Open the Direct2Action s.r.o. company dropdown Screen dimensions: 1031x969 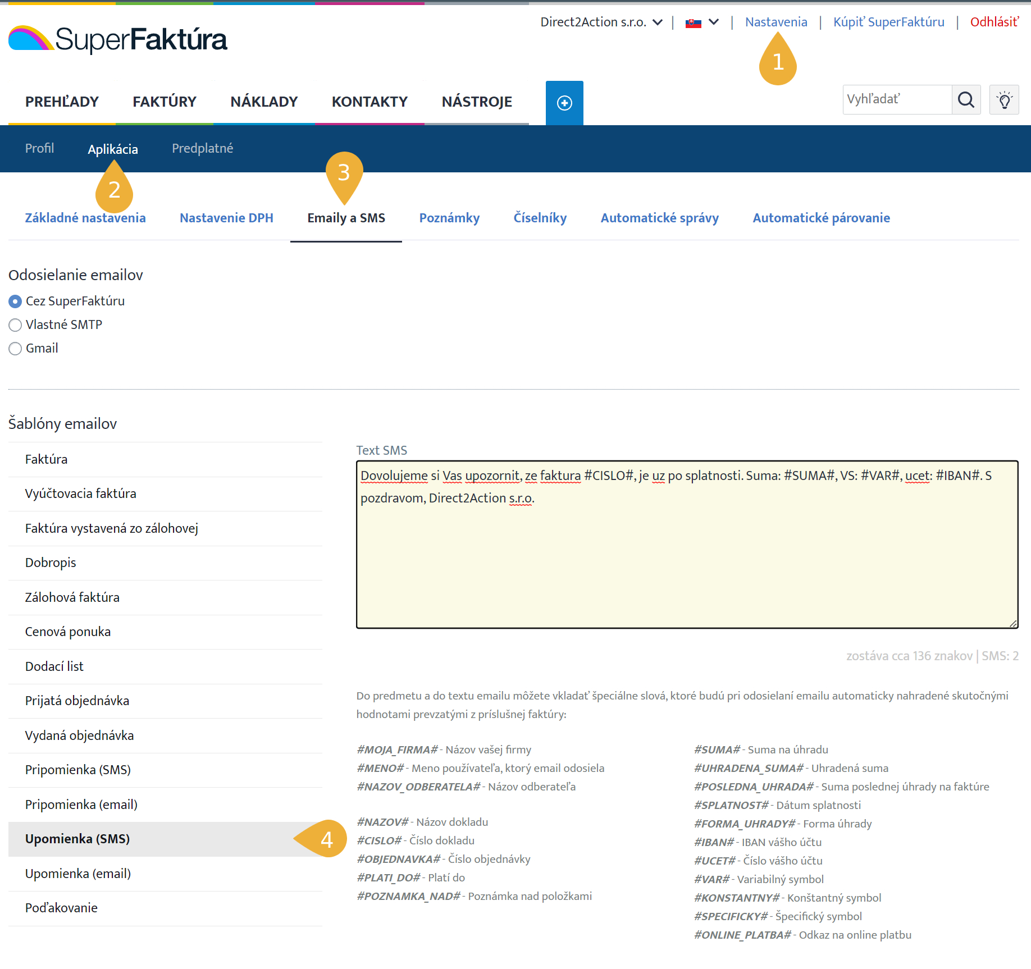click(x=601, y=22)
